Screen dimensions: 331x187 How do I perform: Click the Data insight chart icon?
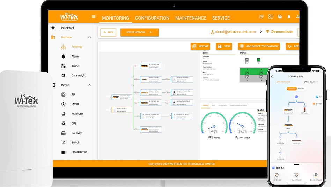(63, 75)
